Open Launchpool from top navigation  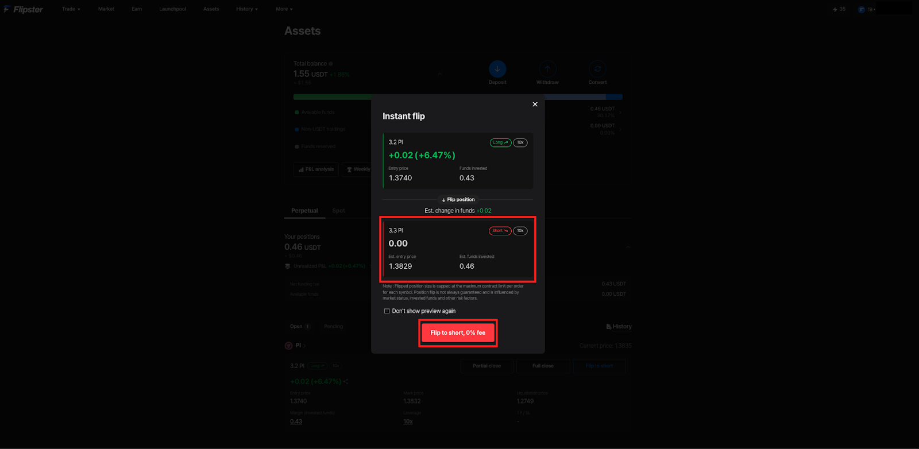(173, 9)
